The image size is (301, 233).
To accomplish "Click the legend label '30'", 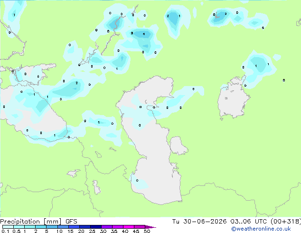I will pos(103,231).
